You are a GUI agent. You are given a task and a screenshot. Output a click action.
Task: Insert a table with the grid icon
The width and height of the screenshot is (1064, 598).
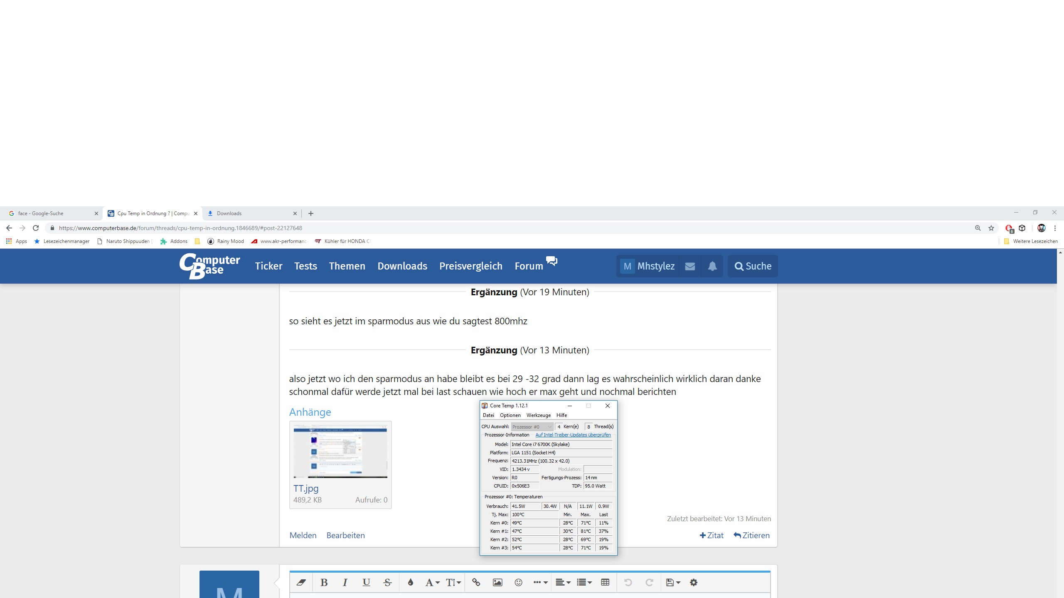click(605, 583)
